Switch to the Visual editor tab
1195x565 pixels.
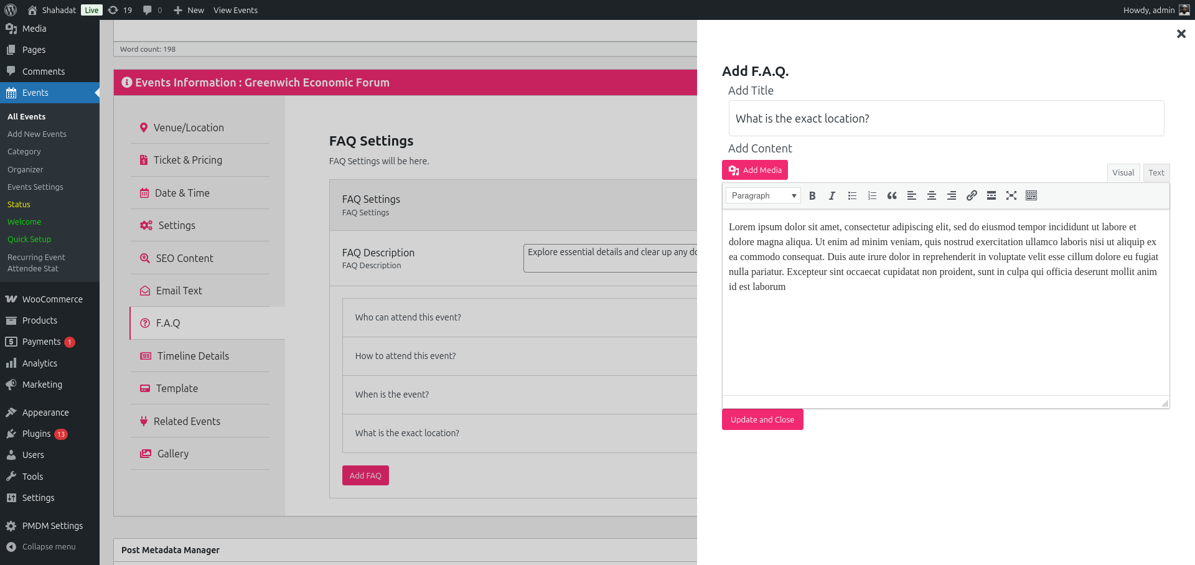pyautogui.click(x=1123, y=172)
